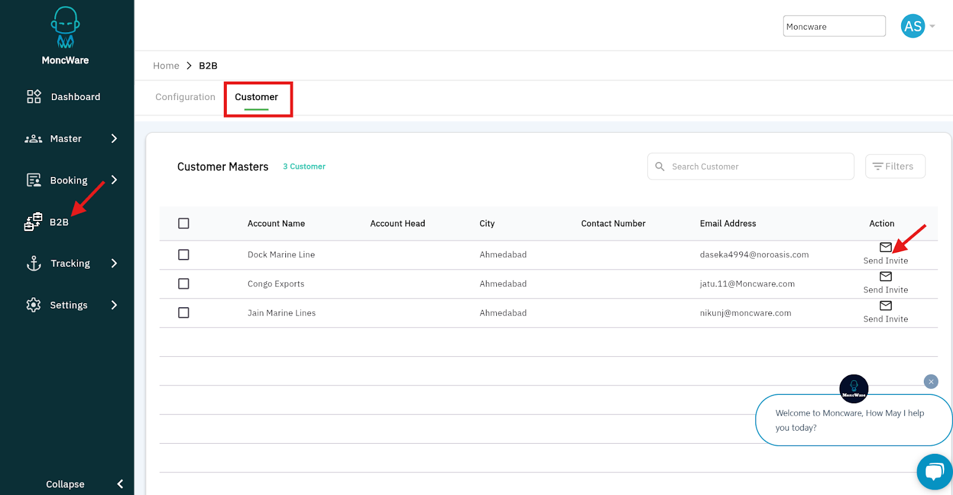Close the welcome chat popup
The height and width of the screenshot is (495, 953).
[x=931, y=382]
